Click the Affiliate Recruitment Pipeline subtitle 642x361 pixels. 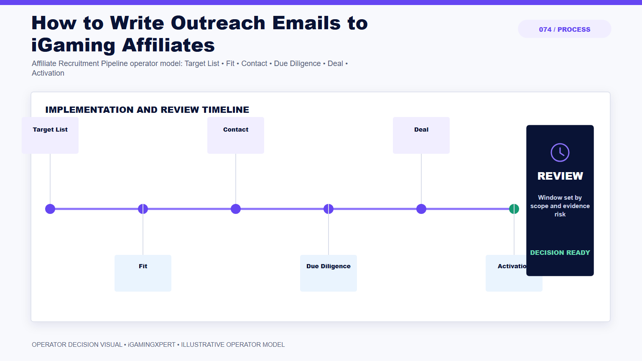click(190, 68)
